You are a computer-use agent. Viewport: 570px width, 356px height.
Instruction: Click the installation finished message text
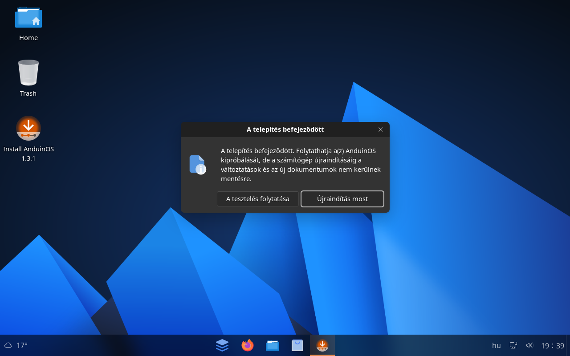[x=301, y=165]
